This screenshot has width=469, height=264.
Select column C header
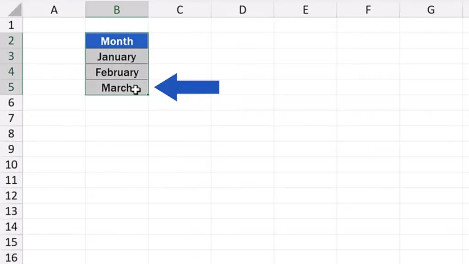coord(180,9)
